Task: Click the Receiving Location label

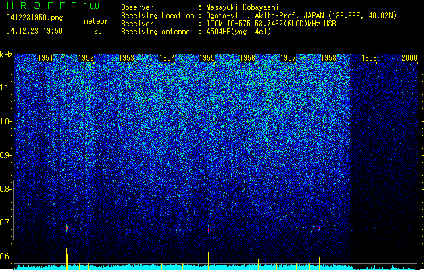Action: coord(157,16)
